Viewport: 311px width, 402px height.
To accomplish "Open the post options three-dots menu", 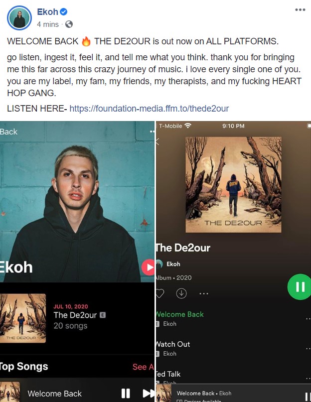I will [300, 10].
